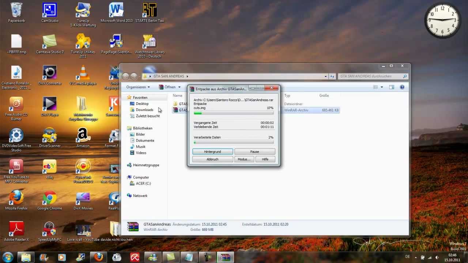
Task: Show hidden tray icons arrow
Action: click(415, 257)
